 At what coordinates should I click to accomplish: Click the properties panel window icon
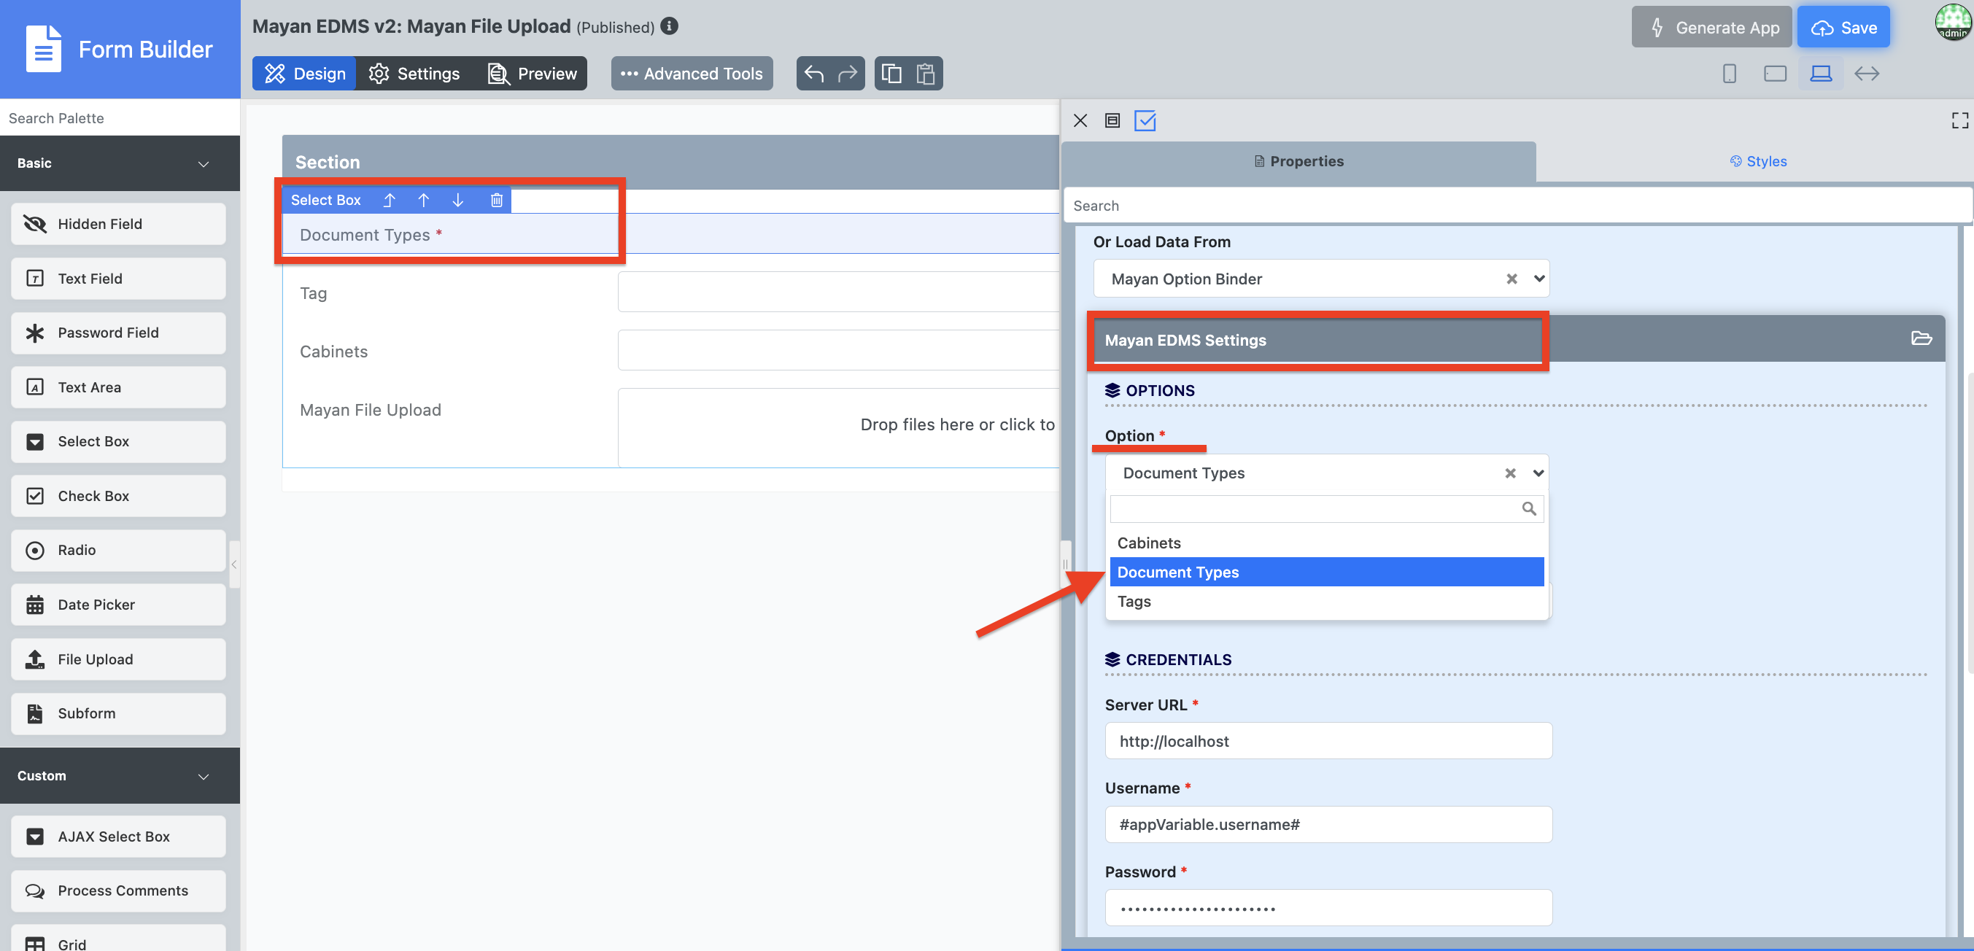(x=1112, y=120)
